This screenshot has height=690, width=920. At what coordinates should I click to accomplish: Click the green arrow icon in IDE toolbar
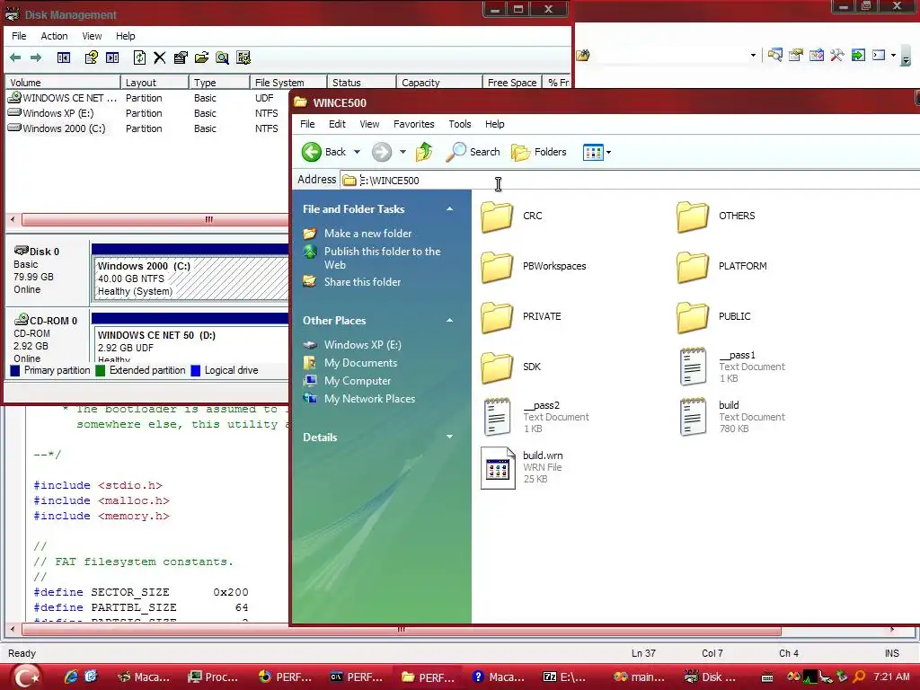(858, 55)
